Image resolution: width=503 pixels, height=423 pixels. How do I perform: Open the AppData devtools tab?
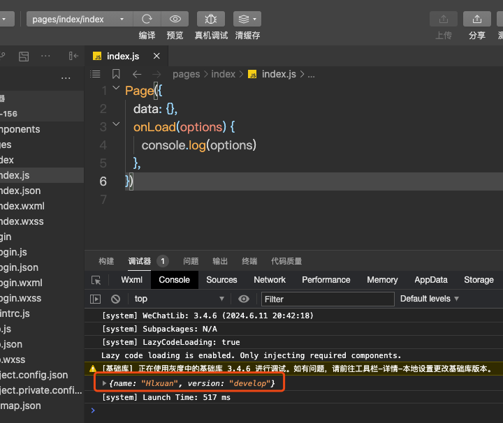431,280
